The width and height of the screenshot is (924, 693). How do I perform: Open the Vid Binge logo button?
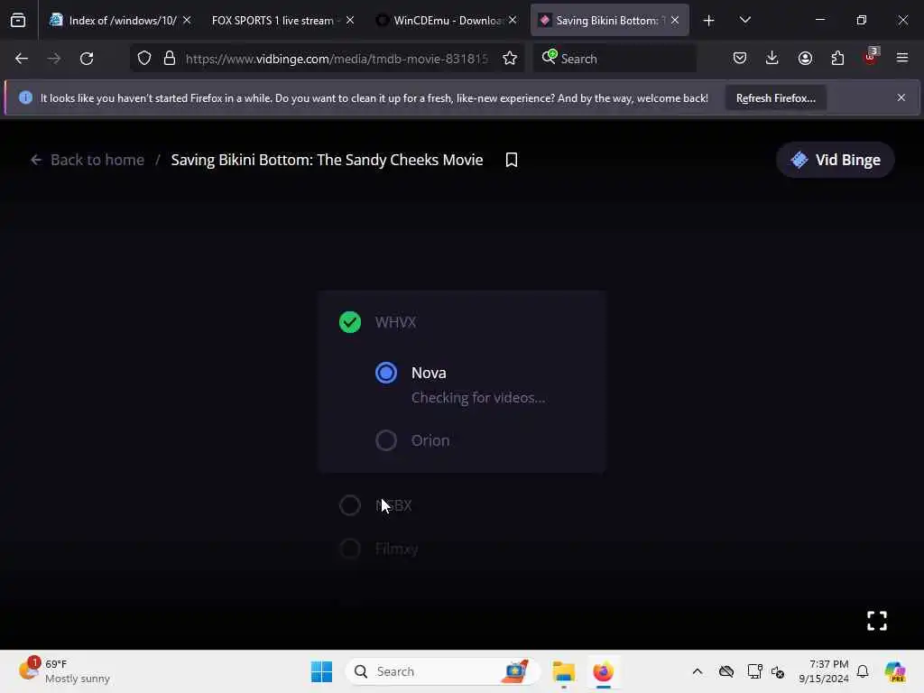point(835,160)
